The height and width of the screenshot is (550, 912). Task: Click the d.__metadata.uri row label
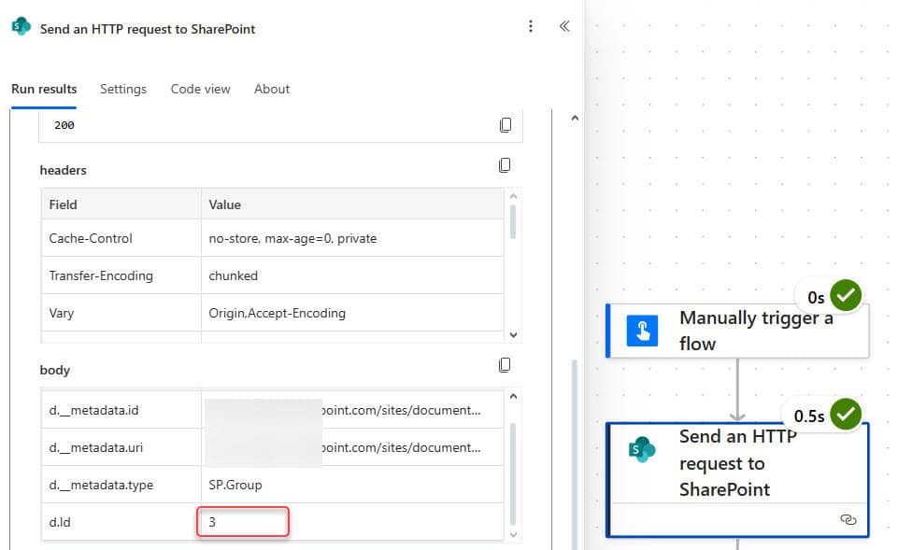(96, 447)
